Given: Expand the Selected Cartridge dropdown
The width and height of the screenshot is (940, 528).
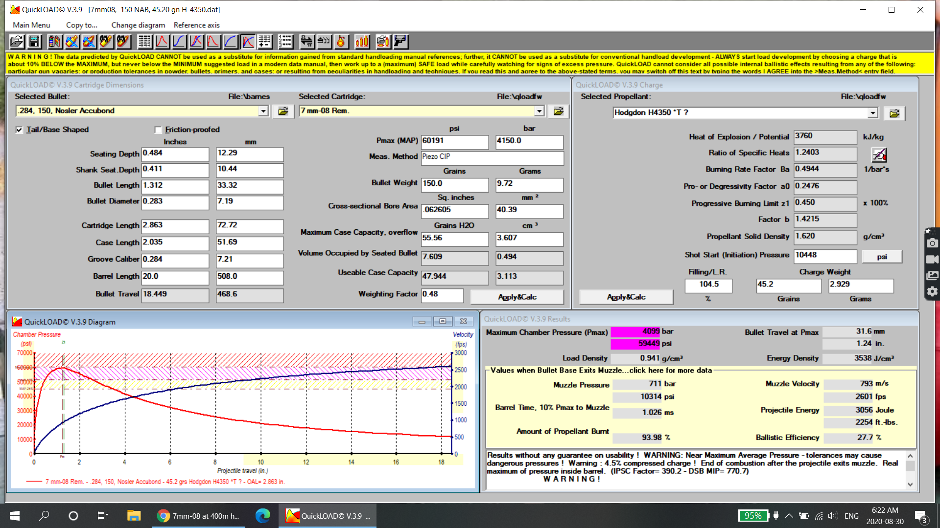Looking at the screenshot, I should tap(539, 111).
